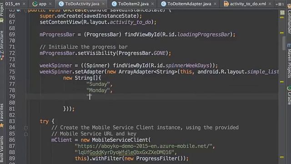This screenshot has width=291, height=164.
Task: Select the ToDoActivity.java tab
Action: [x=82, y=4]
